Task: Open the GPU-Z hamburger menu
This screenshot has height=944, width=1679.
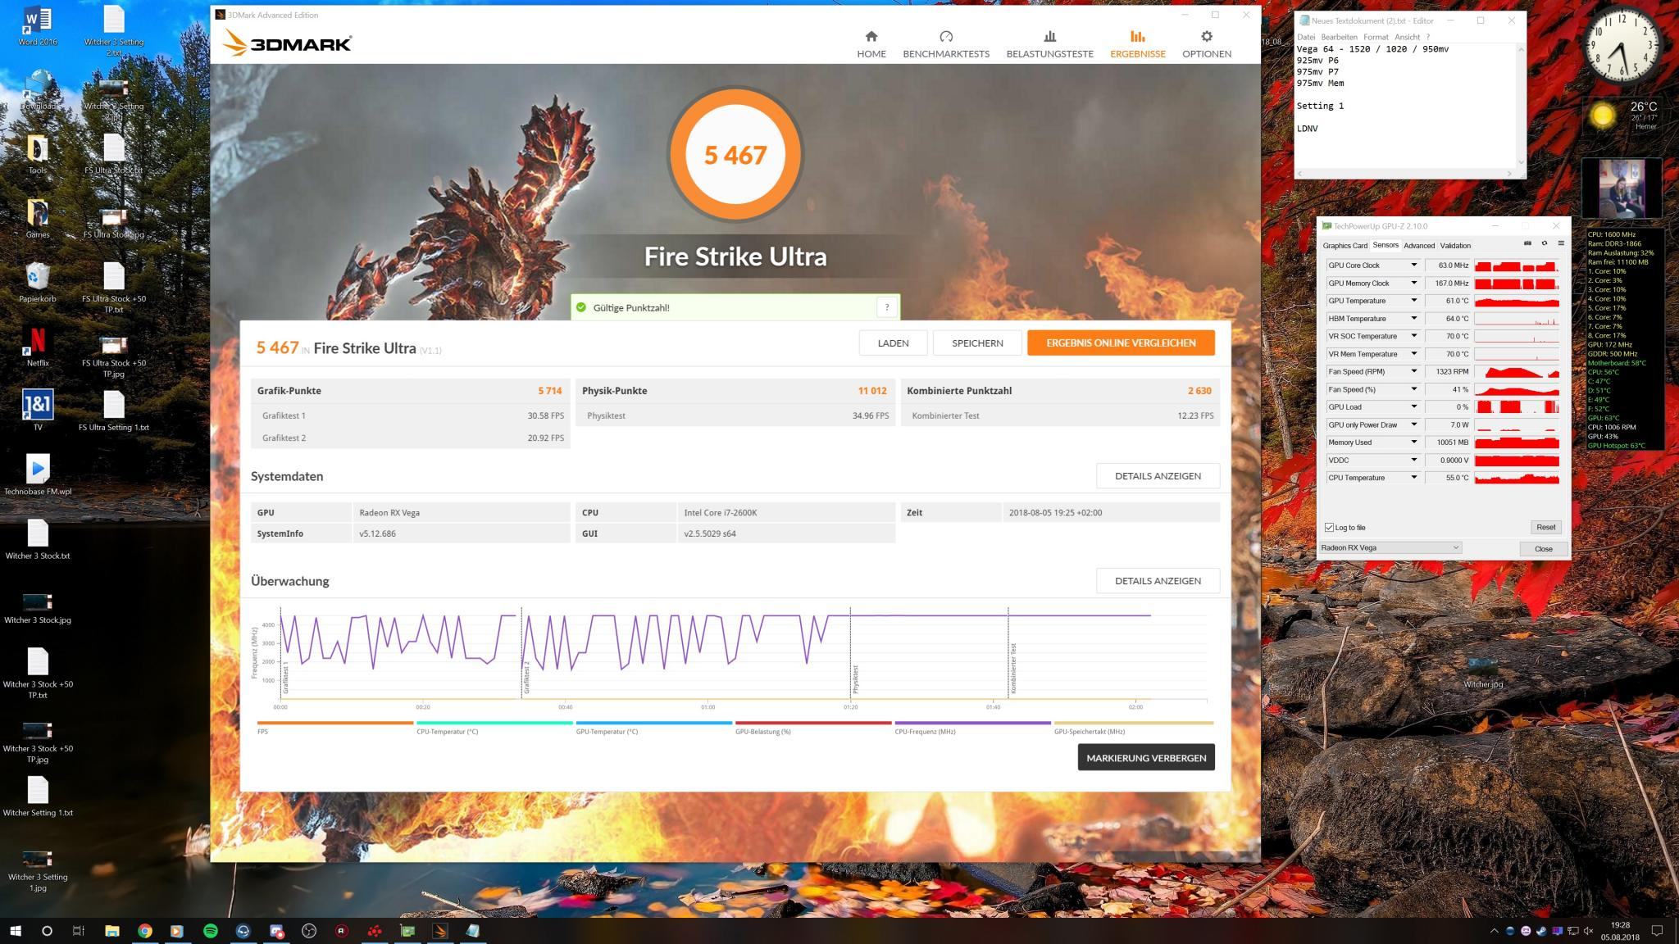Action: coord(1561,243)
